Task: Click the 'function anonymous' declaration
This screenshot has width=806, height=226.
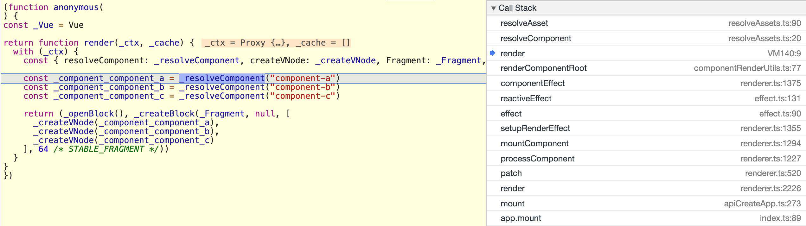Action: pos(53,7)
